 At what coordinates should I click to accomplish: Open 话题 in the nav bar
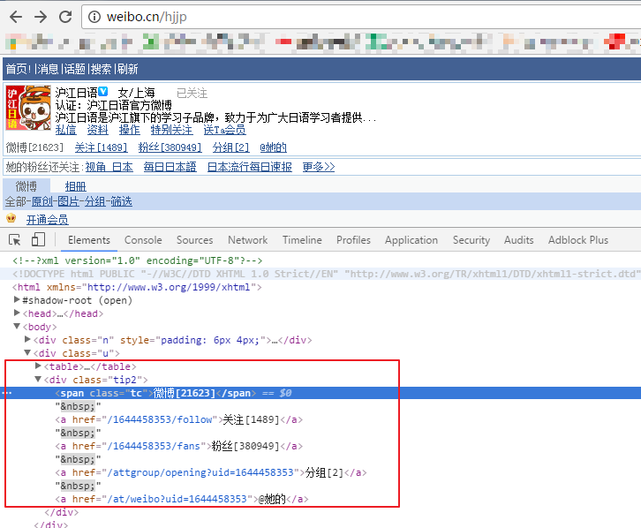75,69
